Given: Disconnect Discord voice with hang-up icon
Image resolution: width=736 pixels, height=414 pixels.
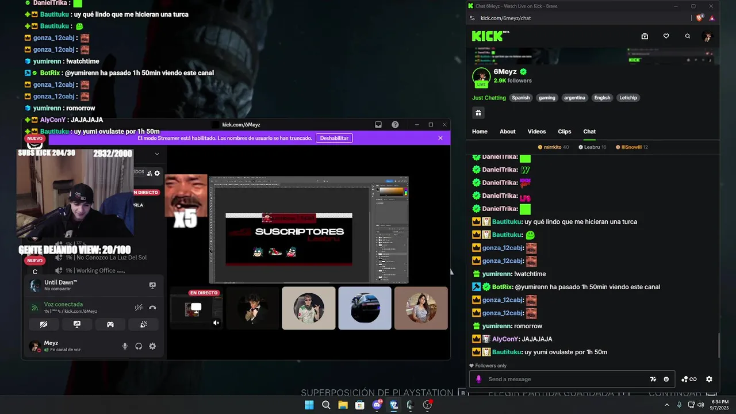Looking at the screenshot, I should [152, 308].
